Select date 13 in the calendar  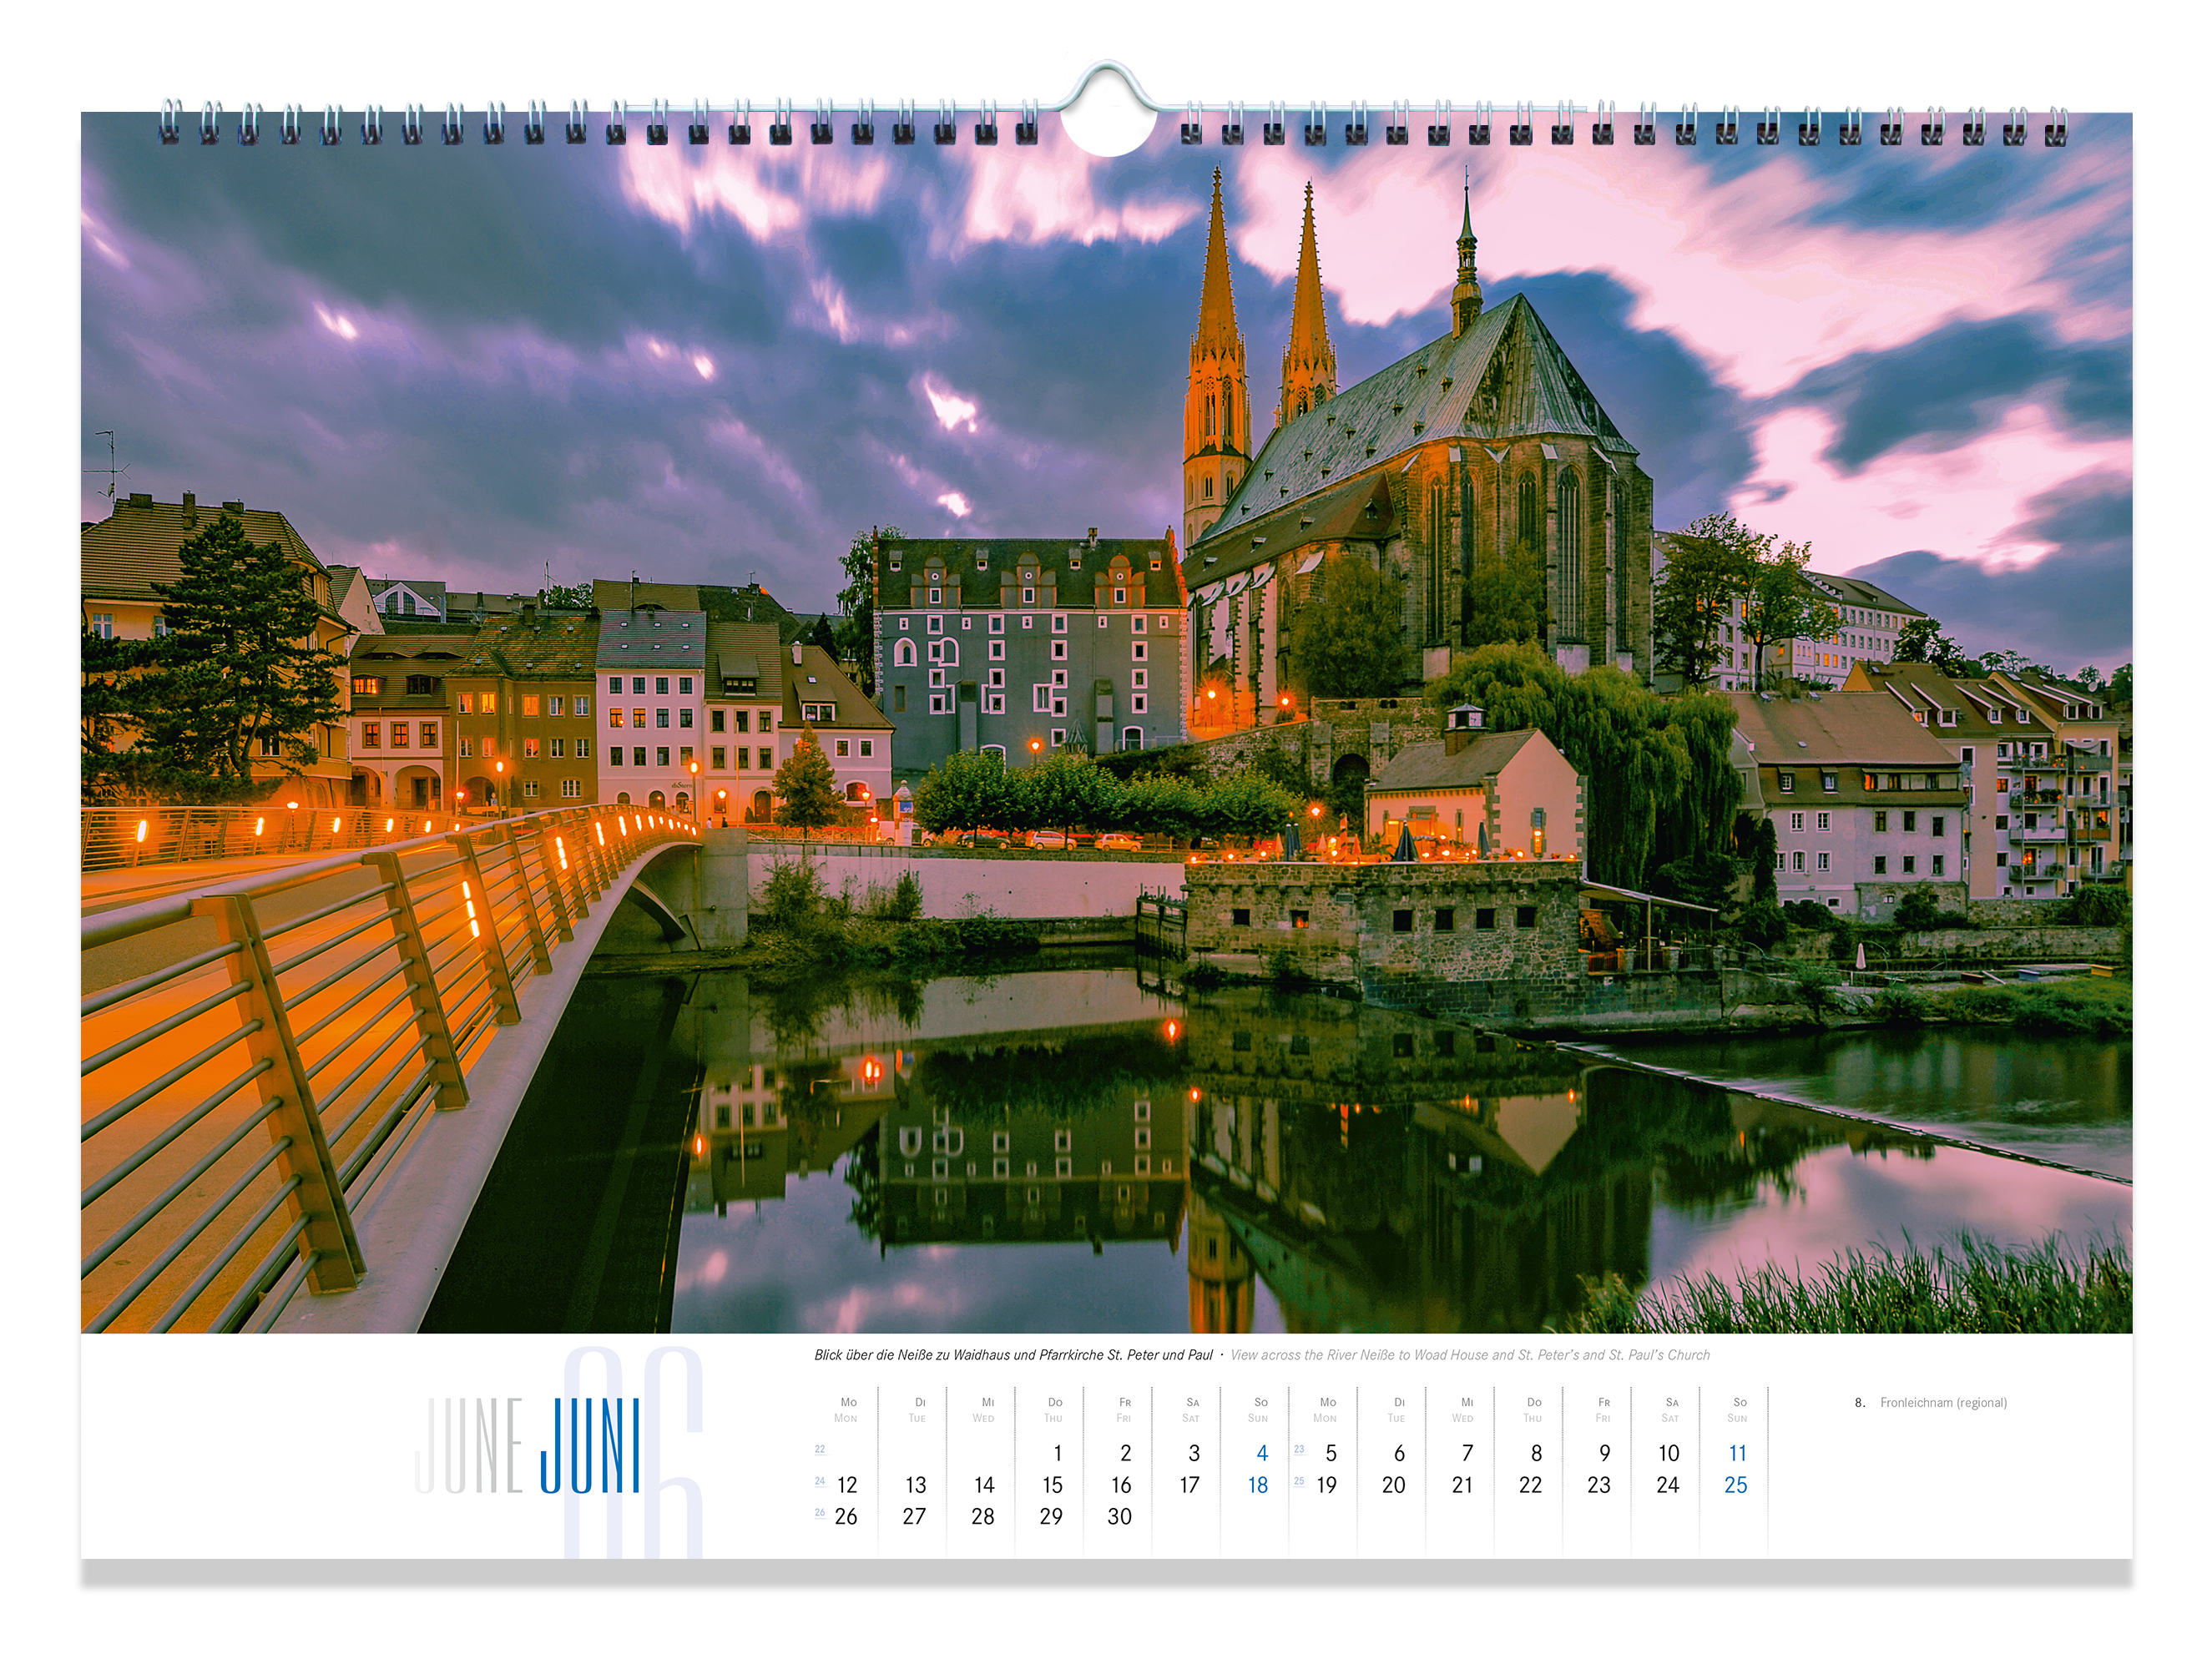915,1485
